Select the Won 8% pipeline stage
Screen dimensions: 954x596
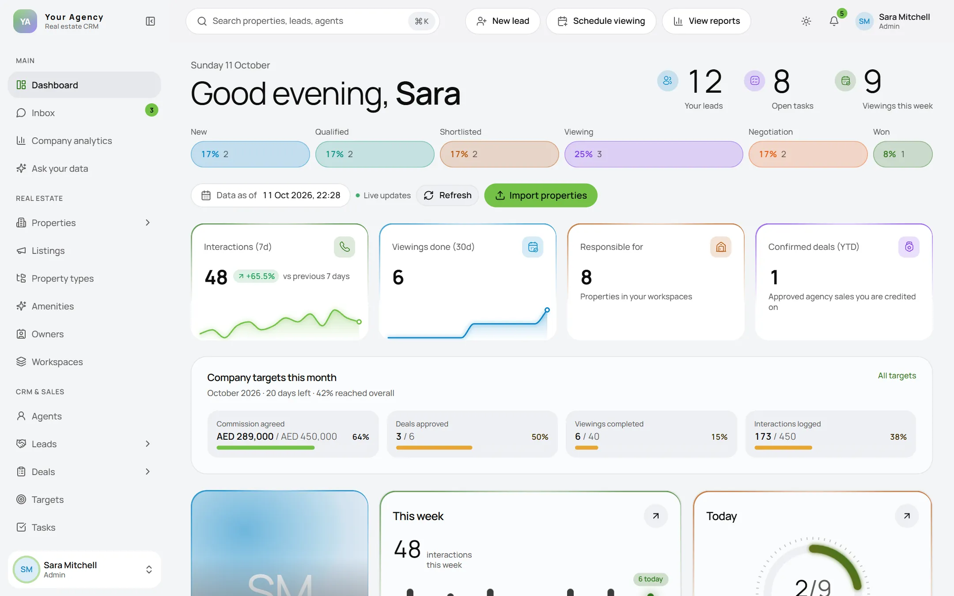pyautogui.click(x=903, y=154)
